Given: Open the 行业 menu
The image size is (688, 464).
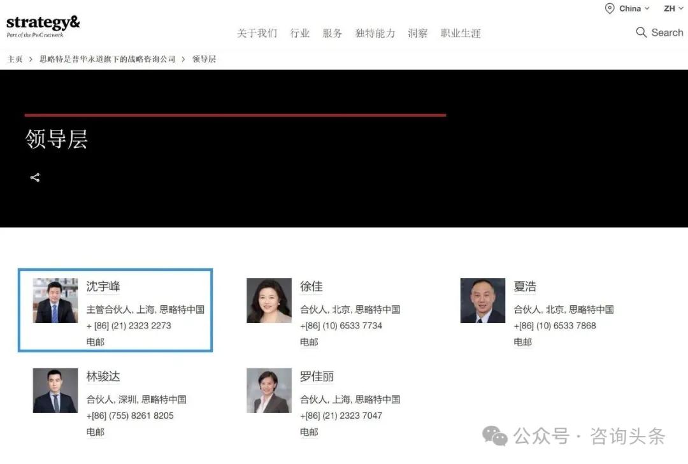Looking at the screenshot, I should click(x=299, y=33).
